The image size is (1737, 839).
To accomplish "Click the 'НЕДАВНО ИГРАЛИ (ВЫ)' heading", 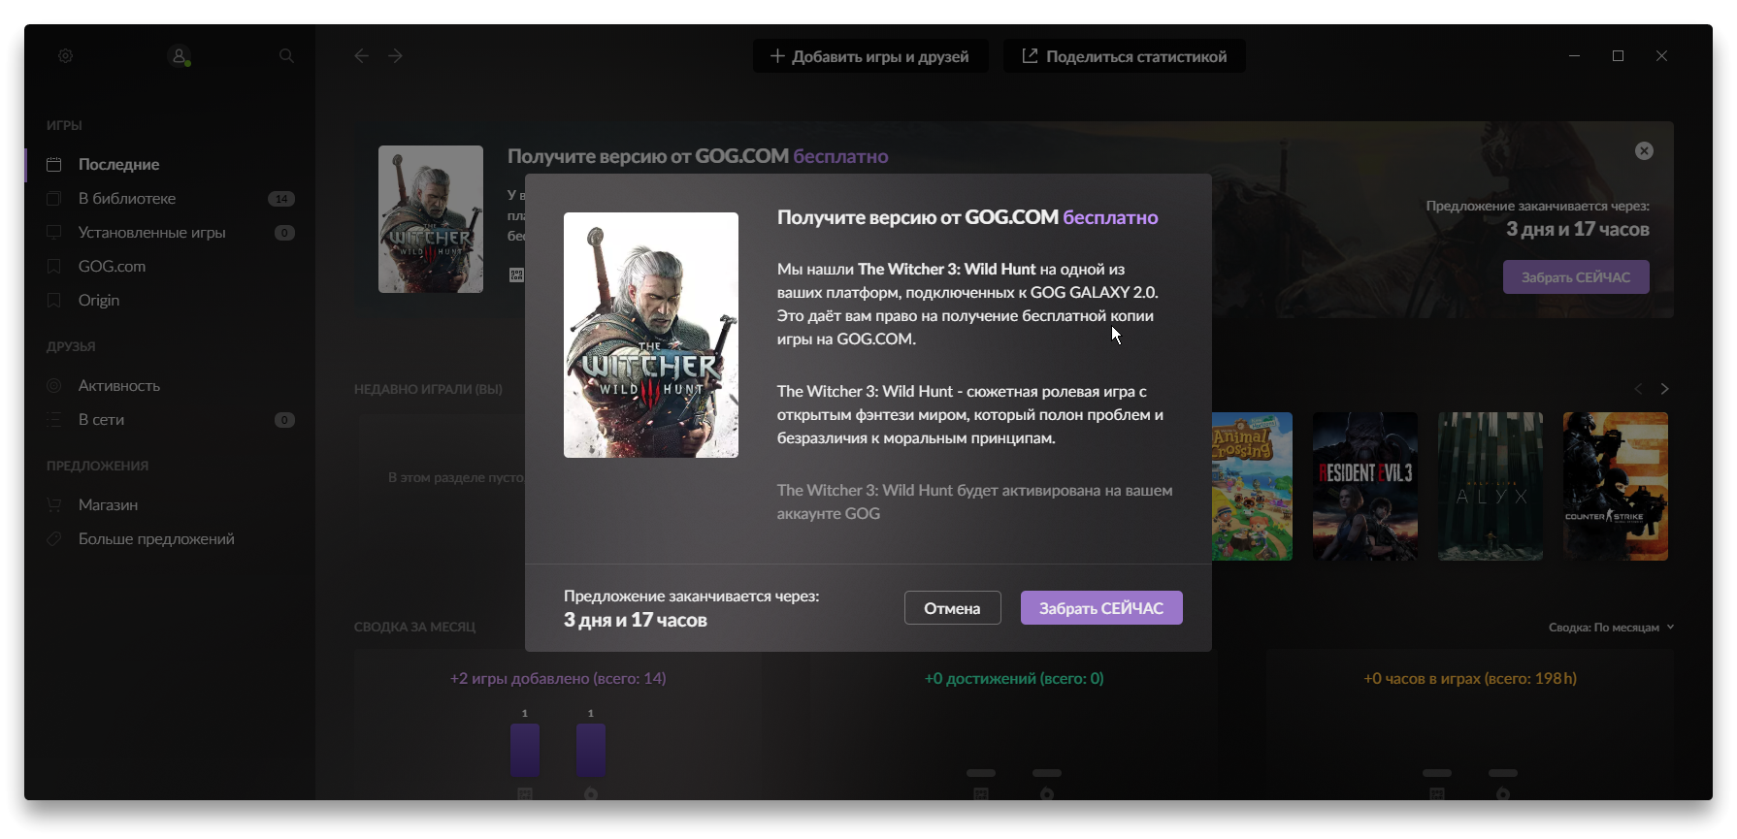I will 428,390.
